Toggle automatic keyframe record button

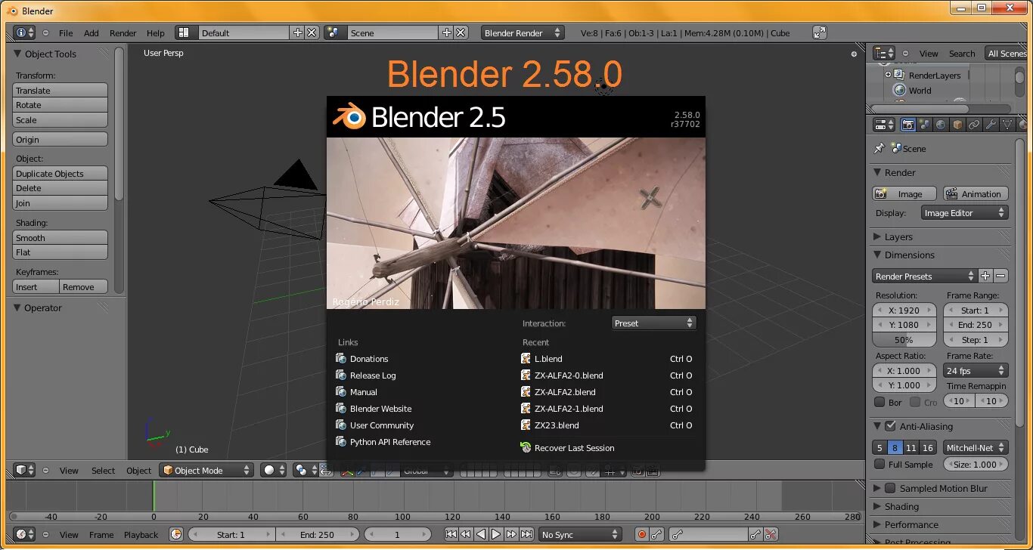(642, 534)
